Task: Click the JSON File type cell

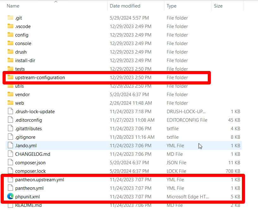Action: point(176,163)
